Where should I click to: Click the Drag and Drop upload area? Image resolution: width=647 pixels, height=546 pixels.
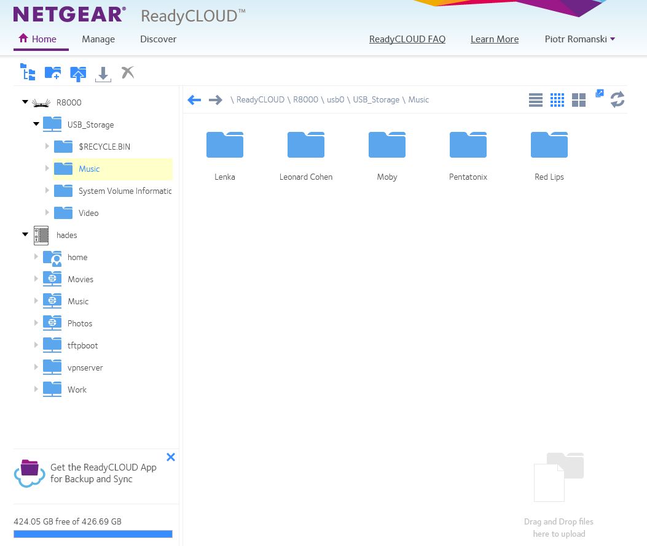click(x=559, y=496)
